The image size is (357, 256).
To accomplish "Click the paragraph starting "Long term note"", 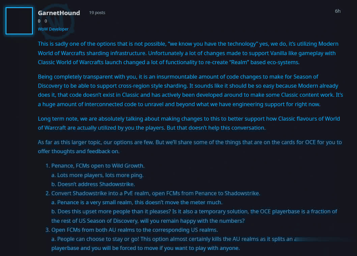I will pyautogui.click(x=189, y=123).
